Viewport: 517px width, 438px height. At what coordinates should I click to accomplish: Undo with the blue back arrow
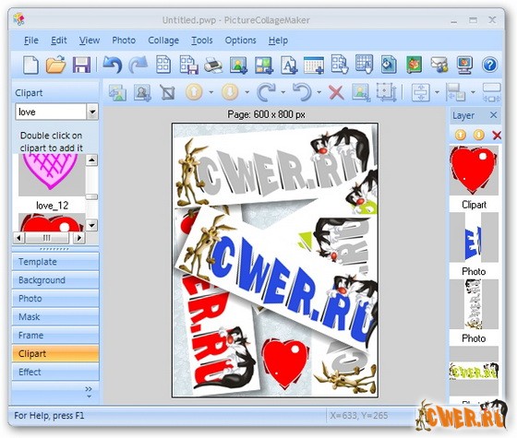coord(113,65)
